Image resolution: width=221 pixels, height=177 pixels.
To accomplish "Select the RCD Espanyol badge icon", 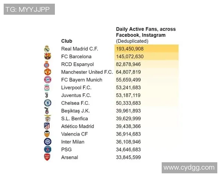I will point(47,64).
